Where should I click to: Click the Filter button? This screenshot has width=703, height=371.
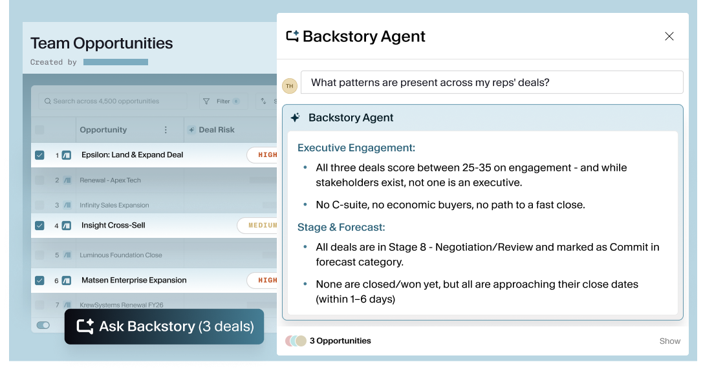pyautogui.click(x=221, y=101)
